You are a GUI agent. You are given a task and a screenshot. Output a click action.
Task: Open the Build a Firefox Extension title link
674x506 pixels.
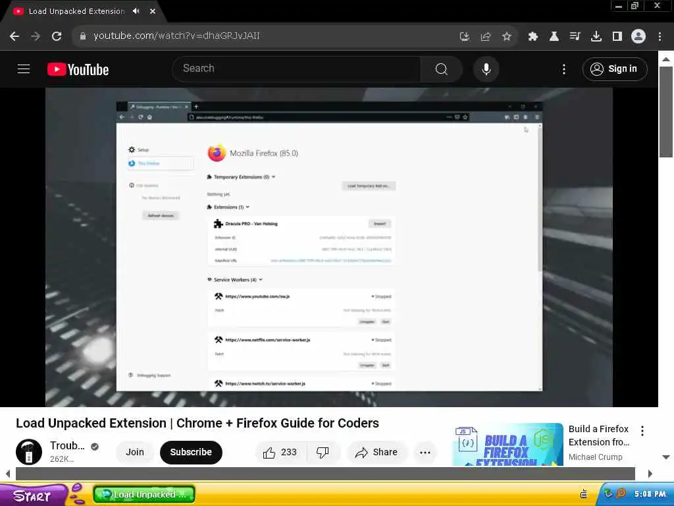click(x=599, y=436)
